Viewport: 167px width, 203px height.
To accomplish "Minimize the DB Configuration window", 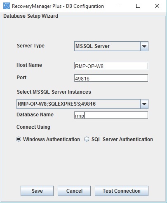I will pyautogui.click(x=120, y=6).
